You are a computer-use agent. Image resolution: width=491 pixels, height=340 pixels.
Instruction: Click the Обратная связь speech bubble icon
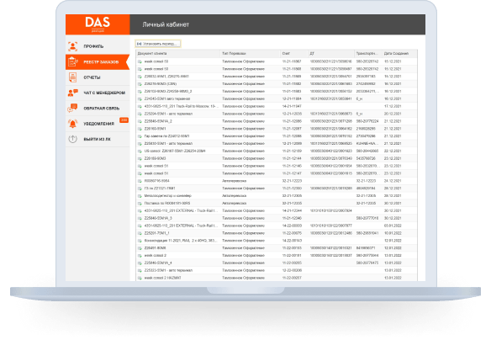(x=72, y=108)
